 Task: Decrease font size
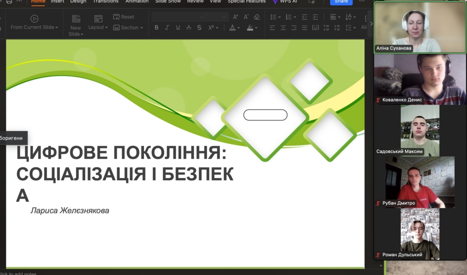click(246, 17)
